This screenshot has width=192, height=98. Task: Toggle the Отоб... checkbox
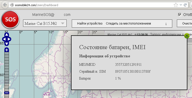[x=180, y=15]
